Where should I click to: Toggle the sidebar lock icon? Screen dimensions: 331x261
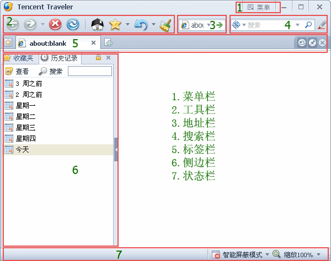(98, 57)
